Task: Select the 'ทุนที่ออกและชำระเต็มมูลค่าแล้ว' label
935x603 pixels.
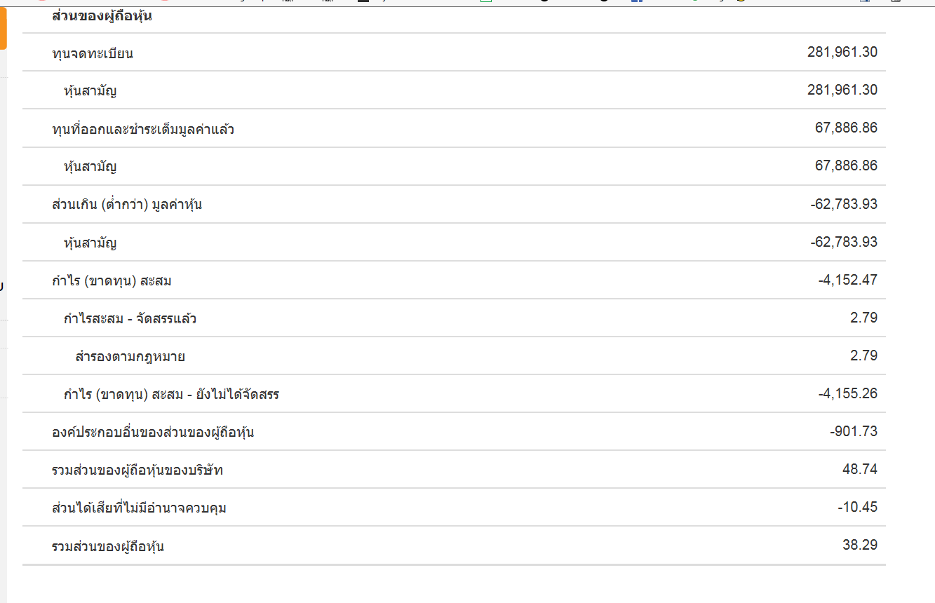Action: pyautogui.click(x=143, y=129)
